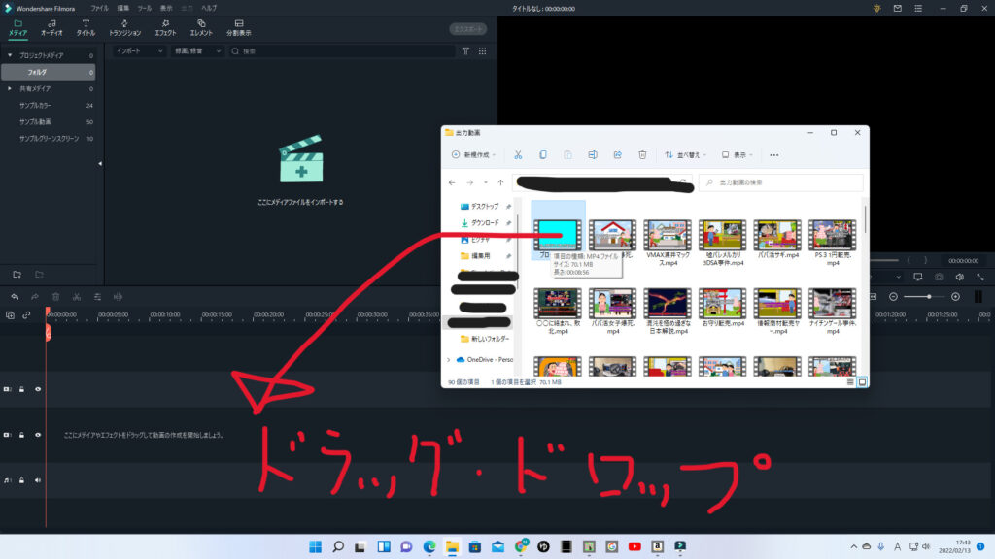Adjust the timeline zoom slider

(925, 297)
